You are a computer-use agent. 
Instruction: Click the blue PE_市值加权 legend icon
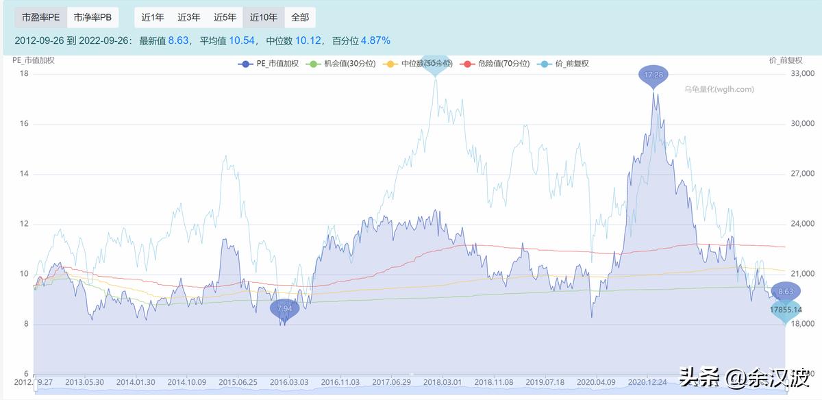point(245,64)
